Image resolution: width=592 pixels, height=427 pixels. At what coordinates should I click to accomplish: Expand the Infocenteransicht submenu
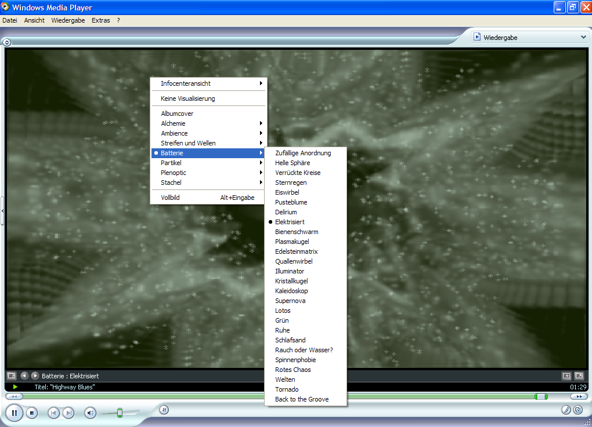click(209, 83)
